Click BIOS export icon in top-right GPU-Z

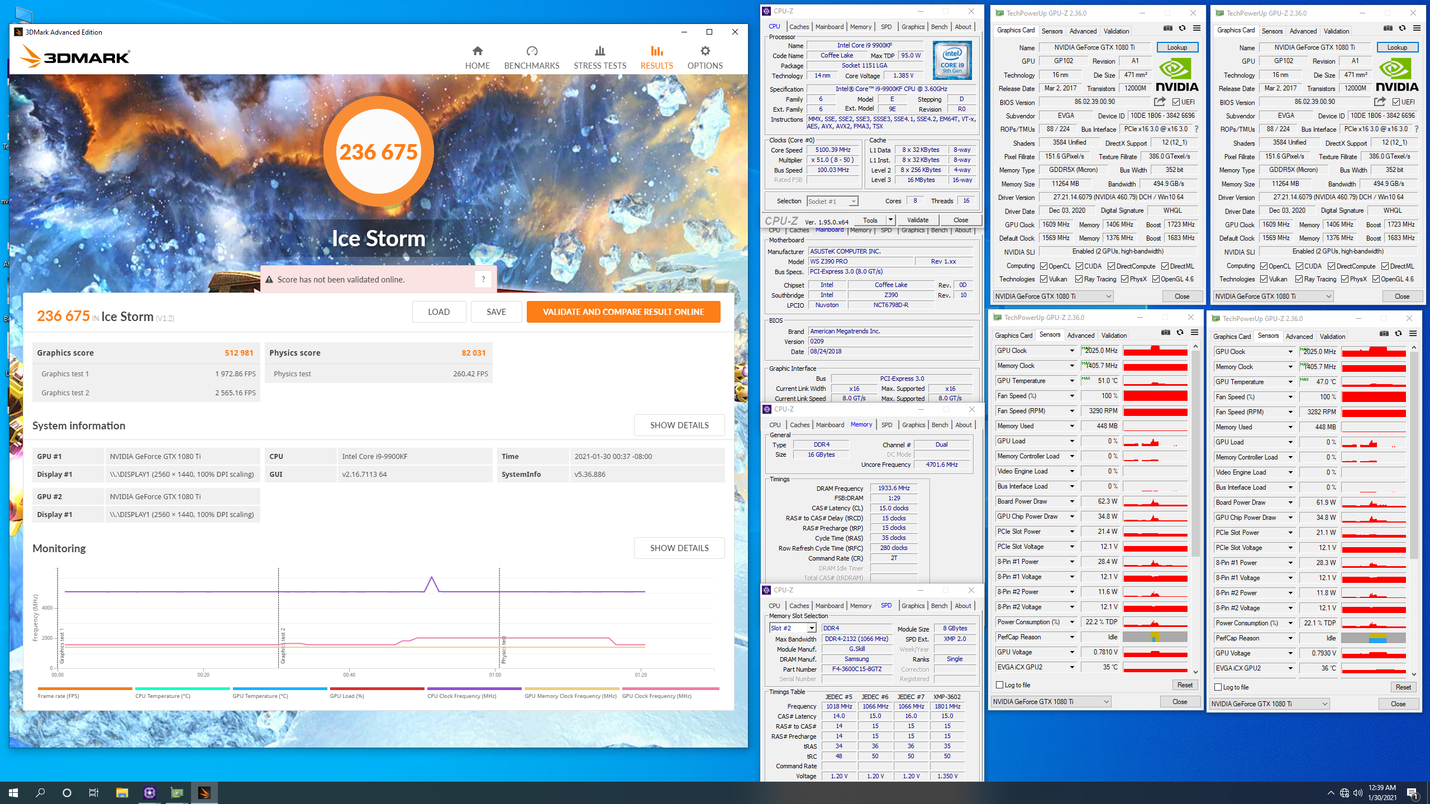coord(1380,102)
